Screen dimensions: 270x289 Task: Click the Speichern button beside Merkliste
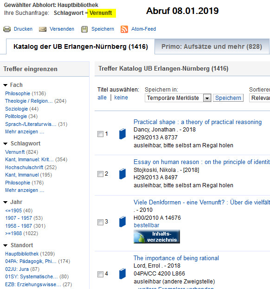[x=228, y=98]
